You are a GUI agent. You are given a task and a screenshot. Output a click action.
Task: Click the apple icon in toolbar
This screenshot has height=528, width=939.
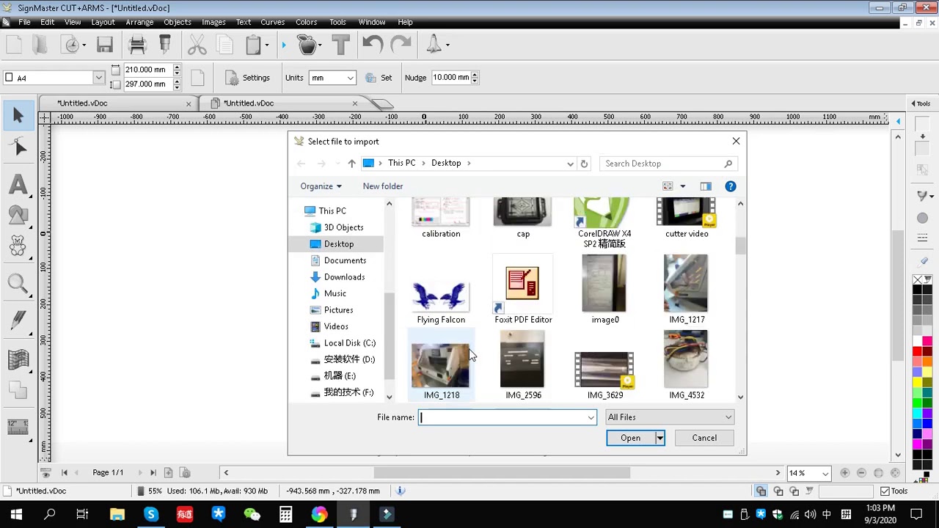pyautogui.click(x=308, y=45)
